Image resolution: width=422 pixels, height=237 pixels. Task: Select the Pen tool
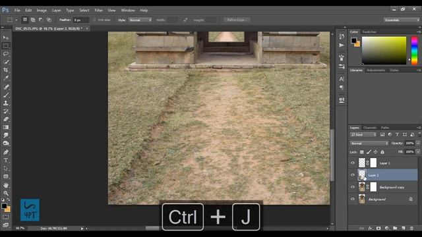click(6, 152)
